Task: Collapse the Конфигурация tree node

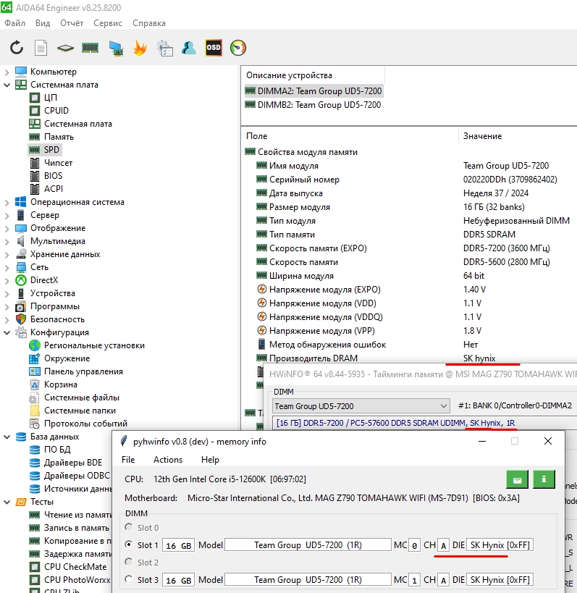Action: [7, 332]
